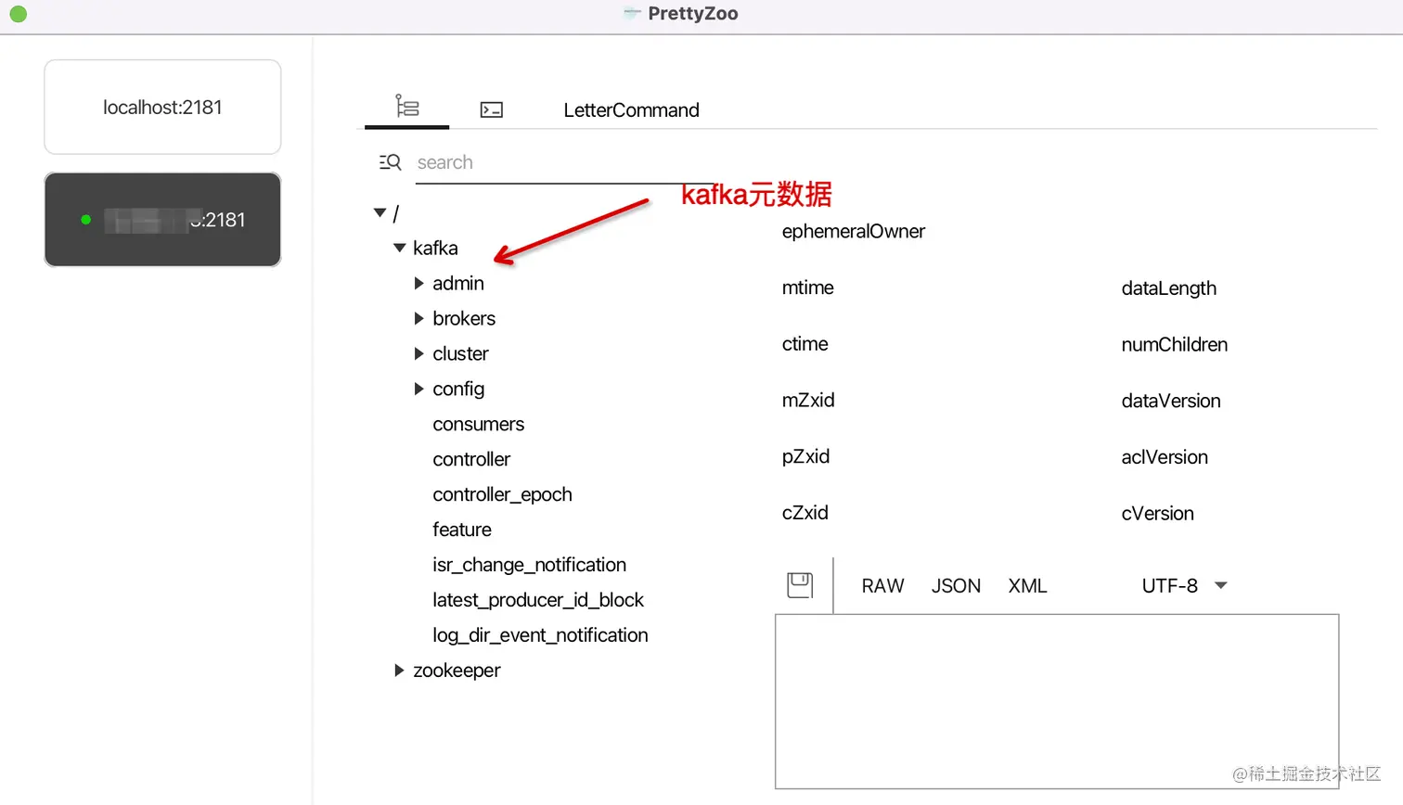Viewport: 1403px width, 805px height.
Task: Expand the brokers tree node
Action: tap(418, 318)
